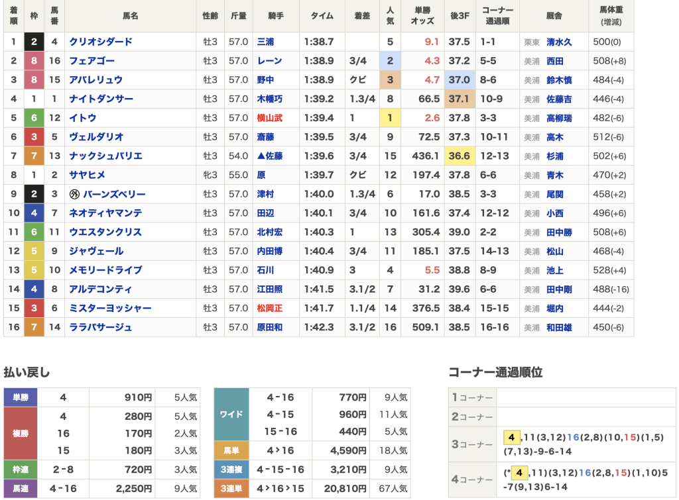Click the 外 mark beside バーンズベリー

point(74,194)
